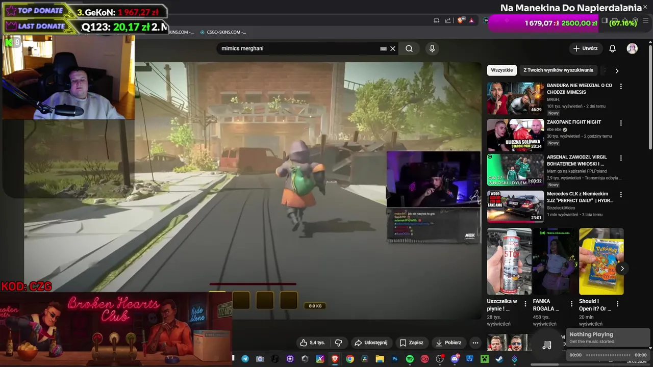Open options for Uszczelka w płynie short
Screen dimensions: 653x367
pos(525,304)
